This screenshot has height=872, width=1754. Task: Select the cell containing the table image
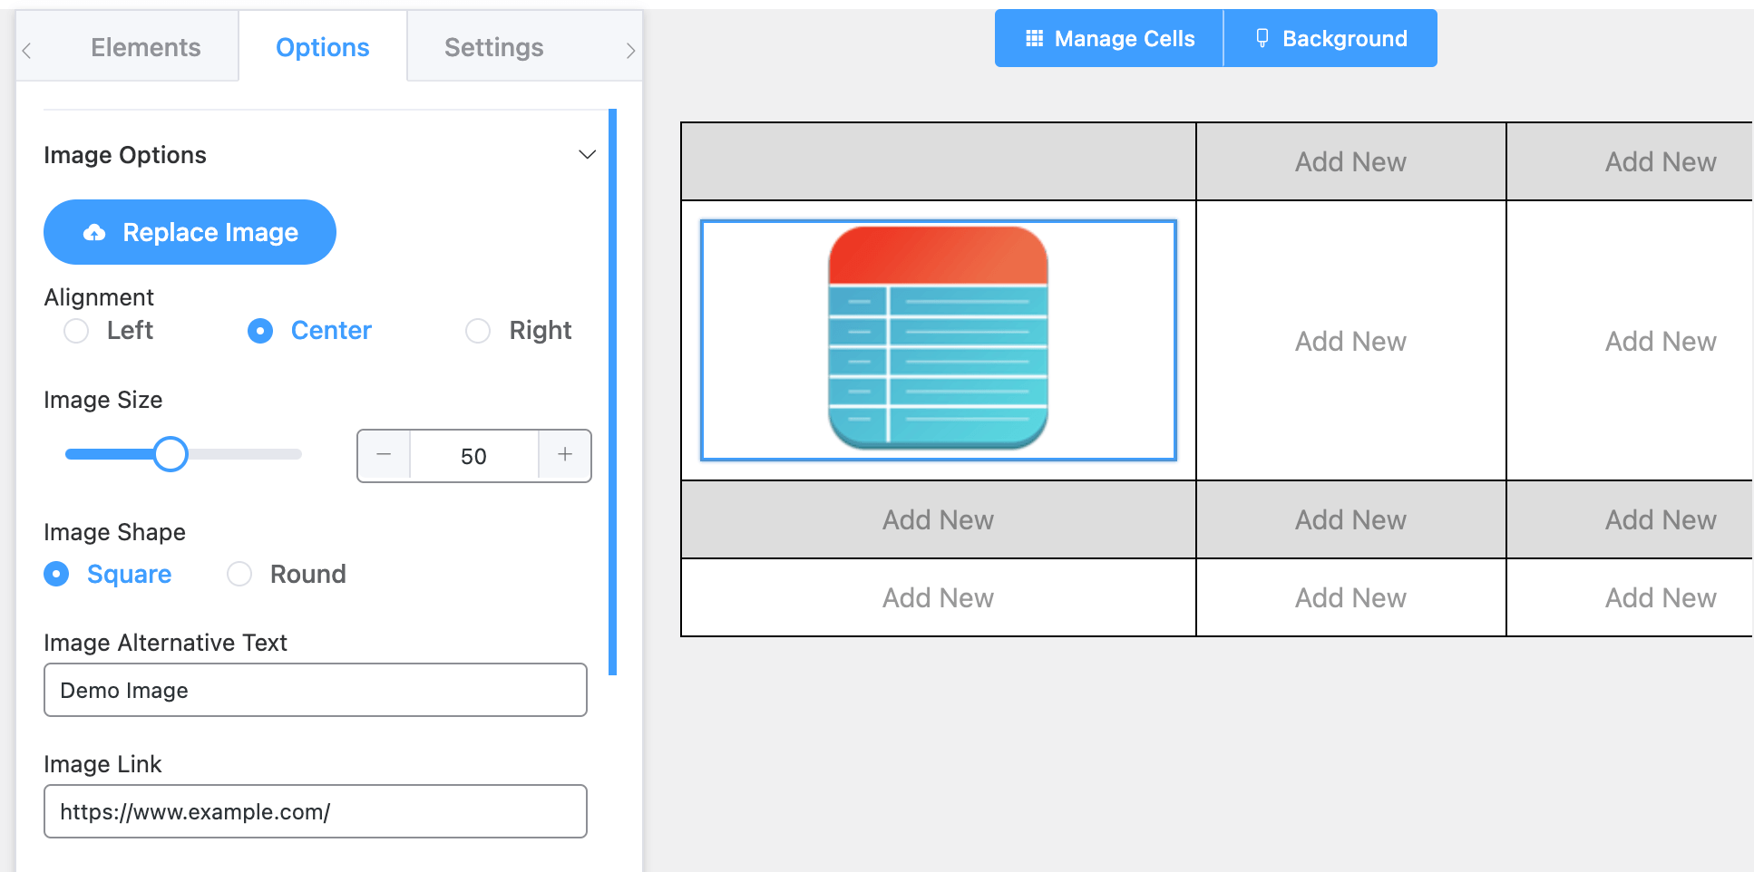938,341
